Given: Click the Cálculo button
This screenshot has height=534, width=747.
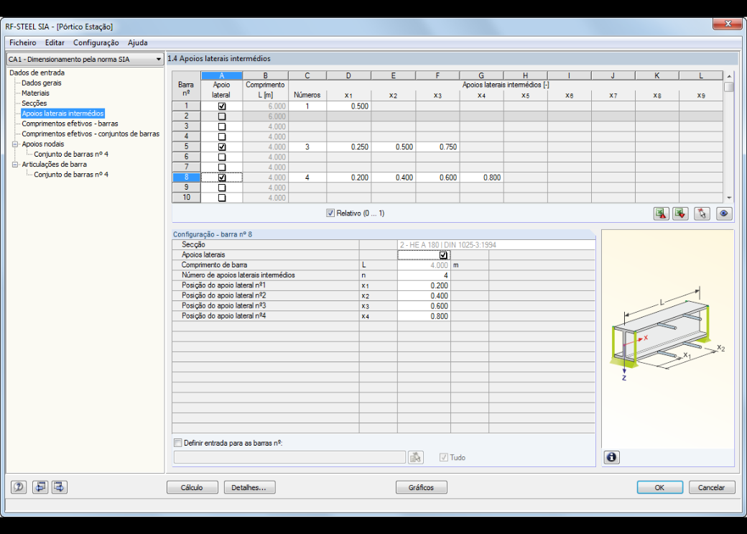Looking at the screenshot, I should [192, 487].
